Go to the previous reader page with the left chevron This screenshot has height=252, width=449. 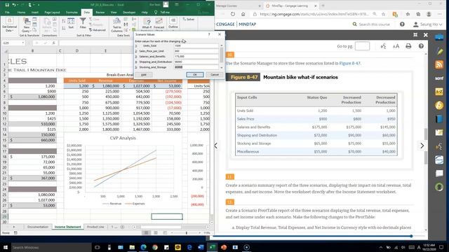point(216,146)
